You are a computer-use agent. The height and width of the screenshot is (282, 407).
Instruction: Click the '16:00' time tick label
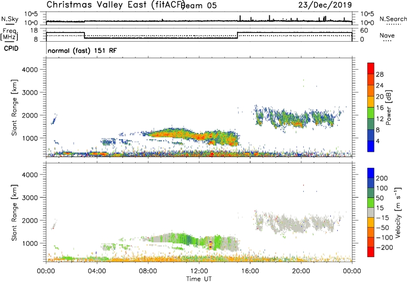point(250,271)
